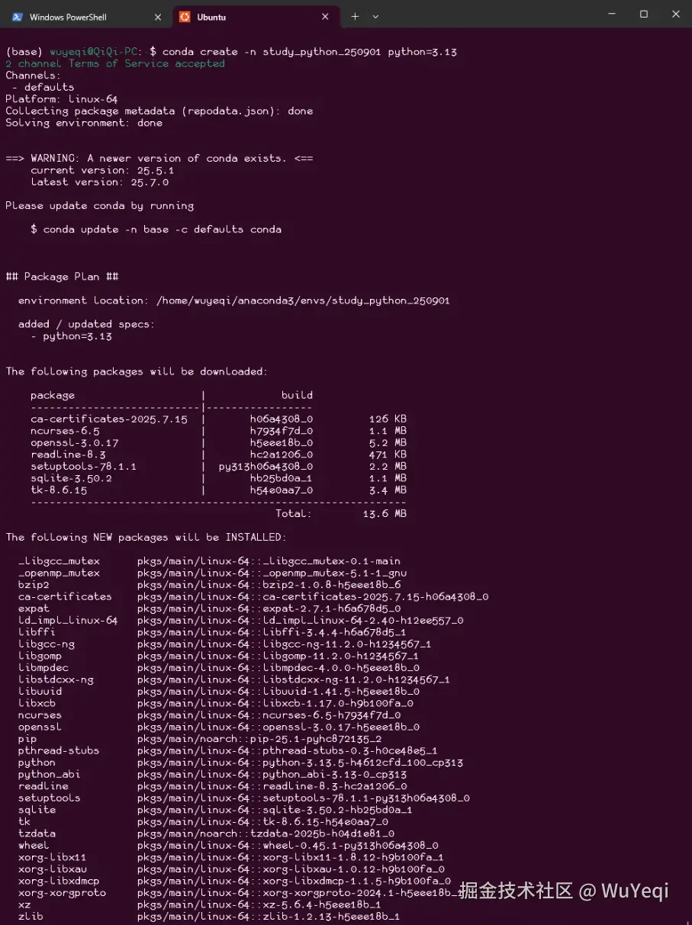
Task: Open the new tab profiles dropdown
Action: point(375,16)
